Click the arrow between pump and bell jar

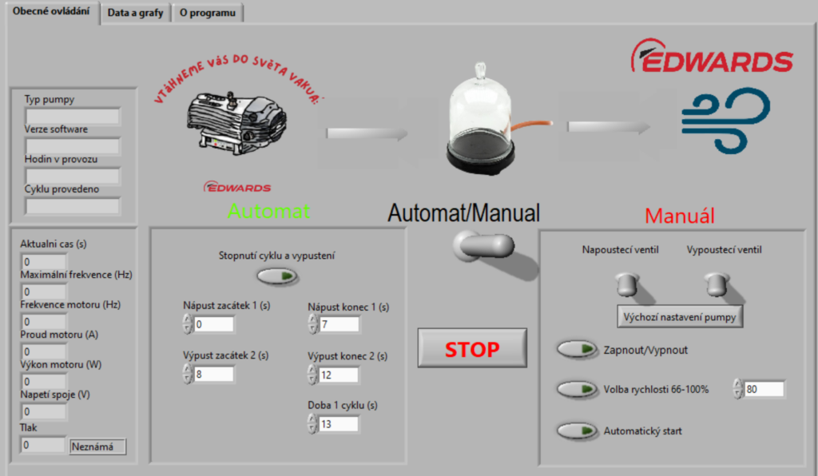click(367, 132)
